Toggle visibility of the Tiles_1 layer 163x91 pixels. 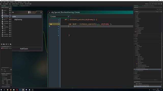coord(10,25)
